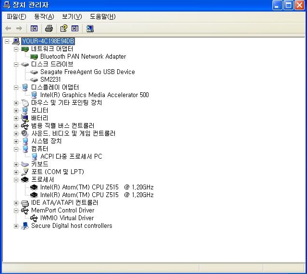Click the Intel Graphics Media Accelerator icon
The image size is (307, 274).
coord(34,95)
